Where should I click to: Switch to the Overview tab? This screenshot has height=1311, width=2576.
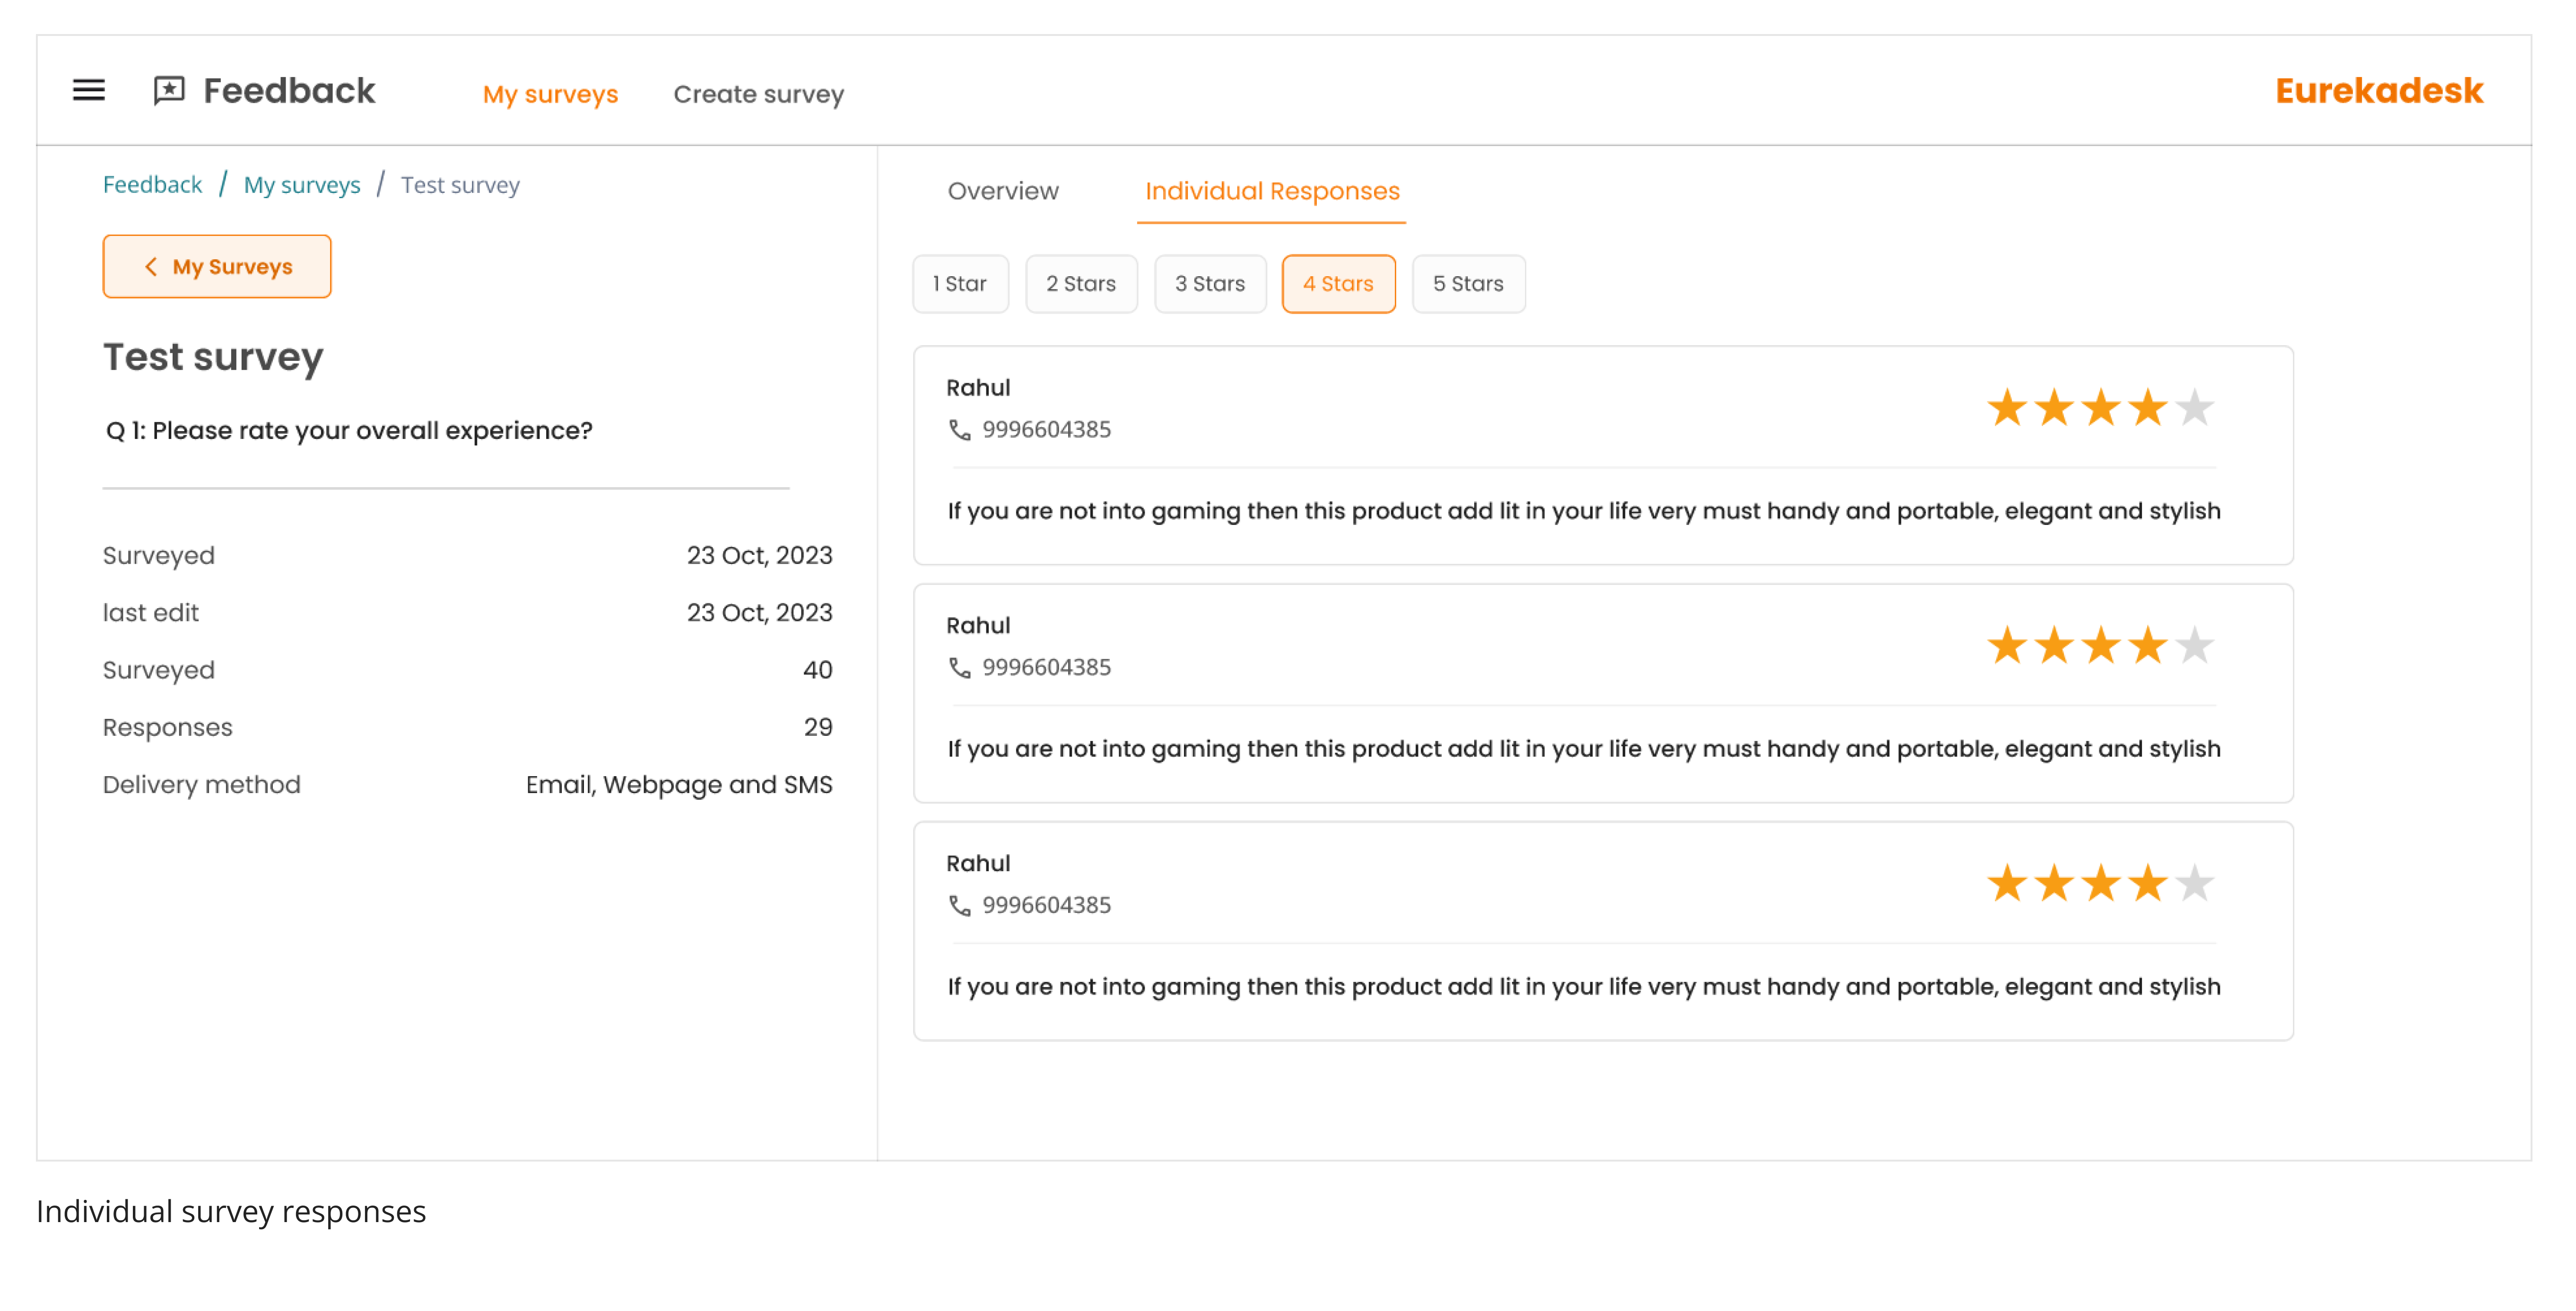[x=1003, y=191]
